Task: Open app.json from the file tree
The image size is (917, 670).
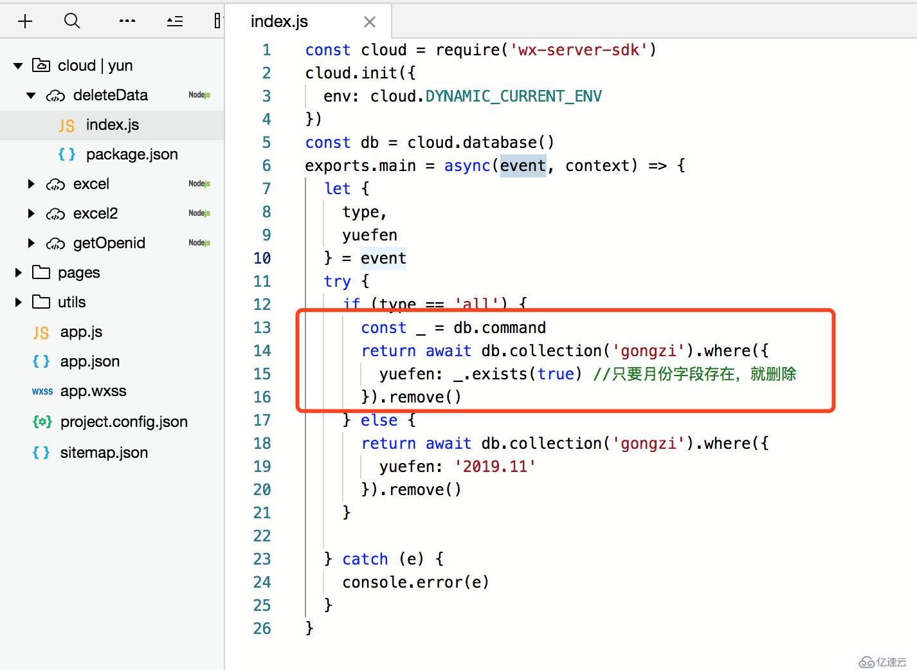Action: coord(90,361)
